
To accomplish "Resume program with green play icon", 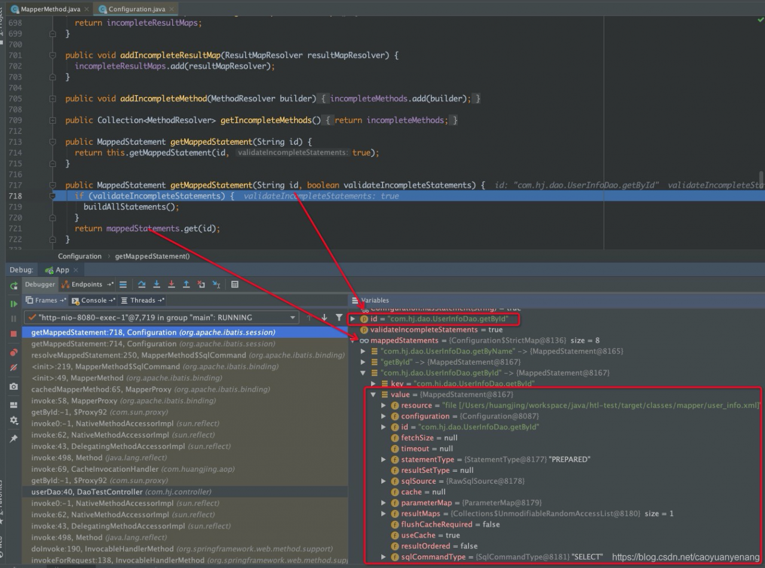I will 14,304.
